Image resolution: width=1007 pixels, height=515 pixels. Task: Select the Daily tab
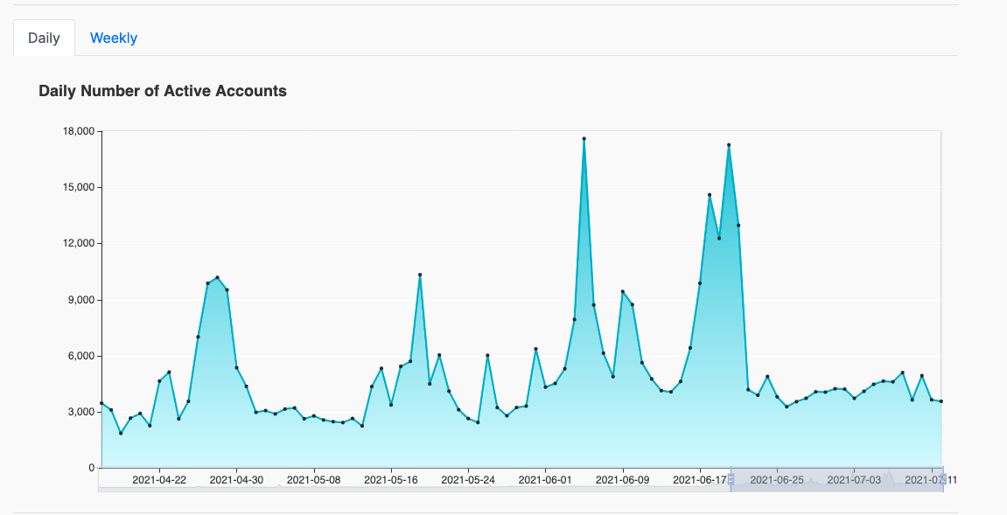[44, 38]
